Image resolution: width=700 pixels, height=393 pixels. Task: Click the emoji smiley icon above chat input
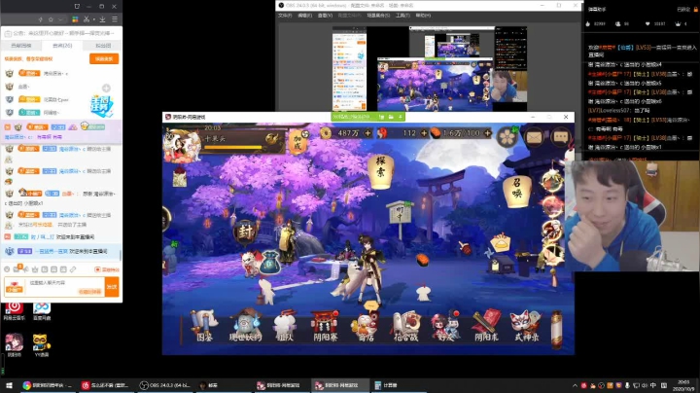[x=7, y=269]
